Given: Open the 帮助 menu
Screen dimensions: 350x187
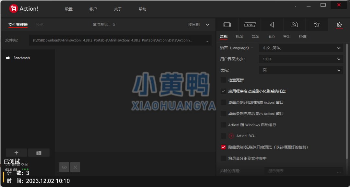Looking at the screenshot, I should click(x=142, y=9).
